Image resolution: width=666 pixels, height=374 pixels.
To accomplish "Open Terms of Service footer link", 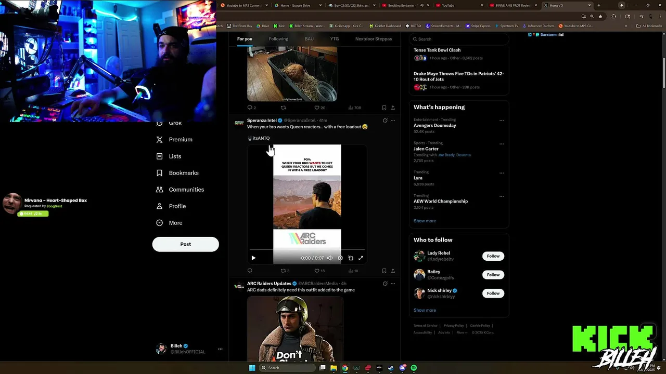I will (x=426, y=326).
